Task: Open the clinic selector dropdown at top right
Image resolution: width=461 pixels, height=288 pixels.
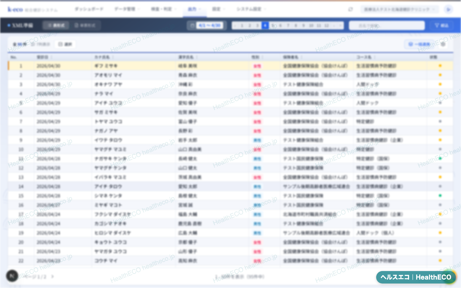Action: (x=400, y=9)
